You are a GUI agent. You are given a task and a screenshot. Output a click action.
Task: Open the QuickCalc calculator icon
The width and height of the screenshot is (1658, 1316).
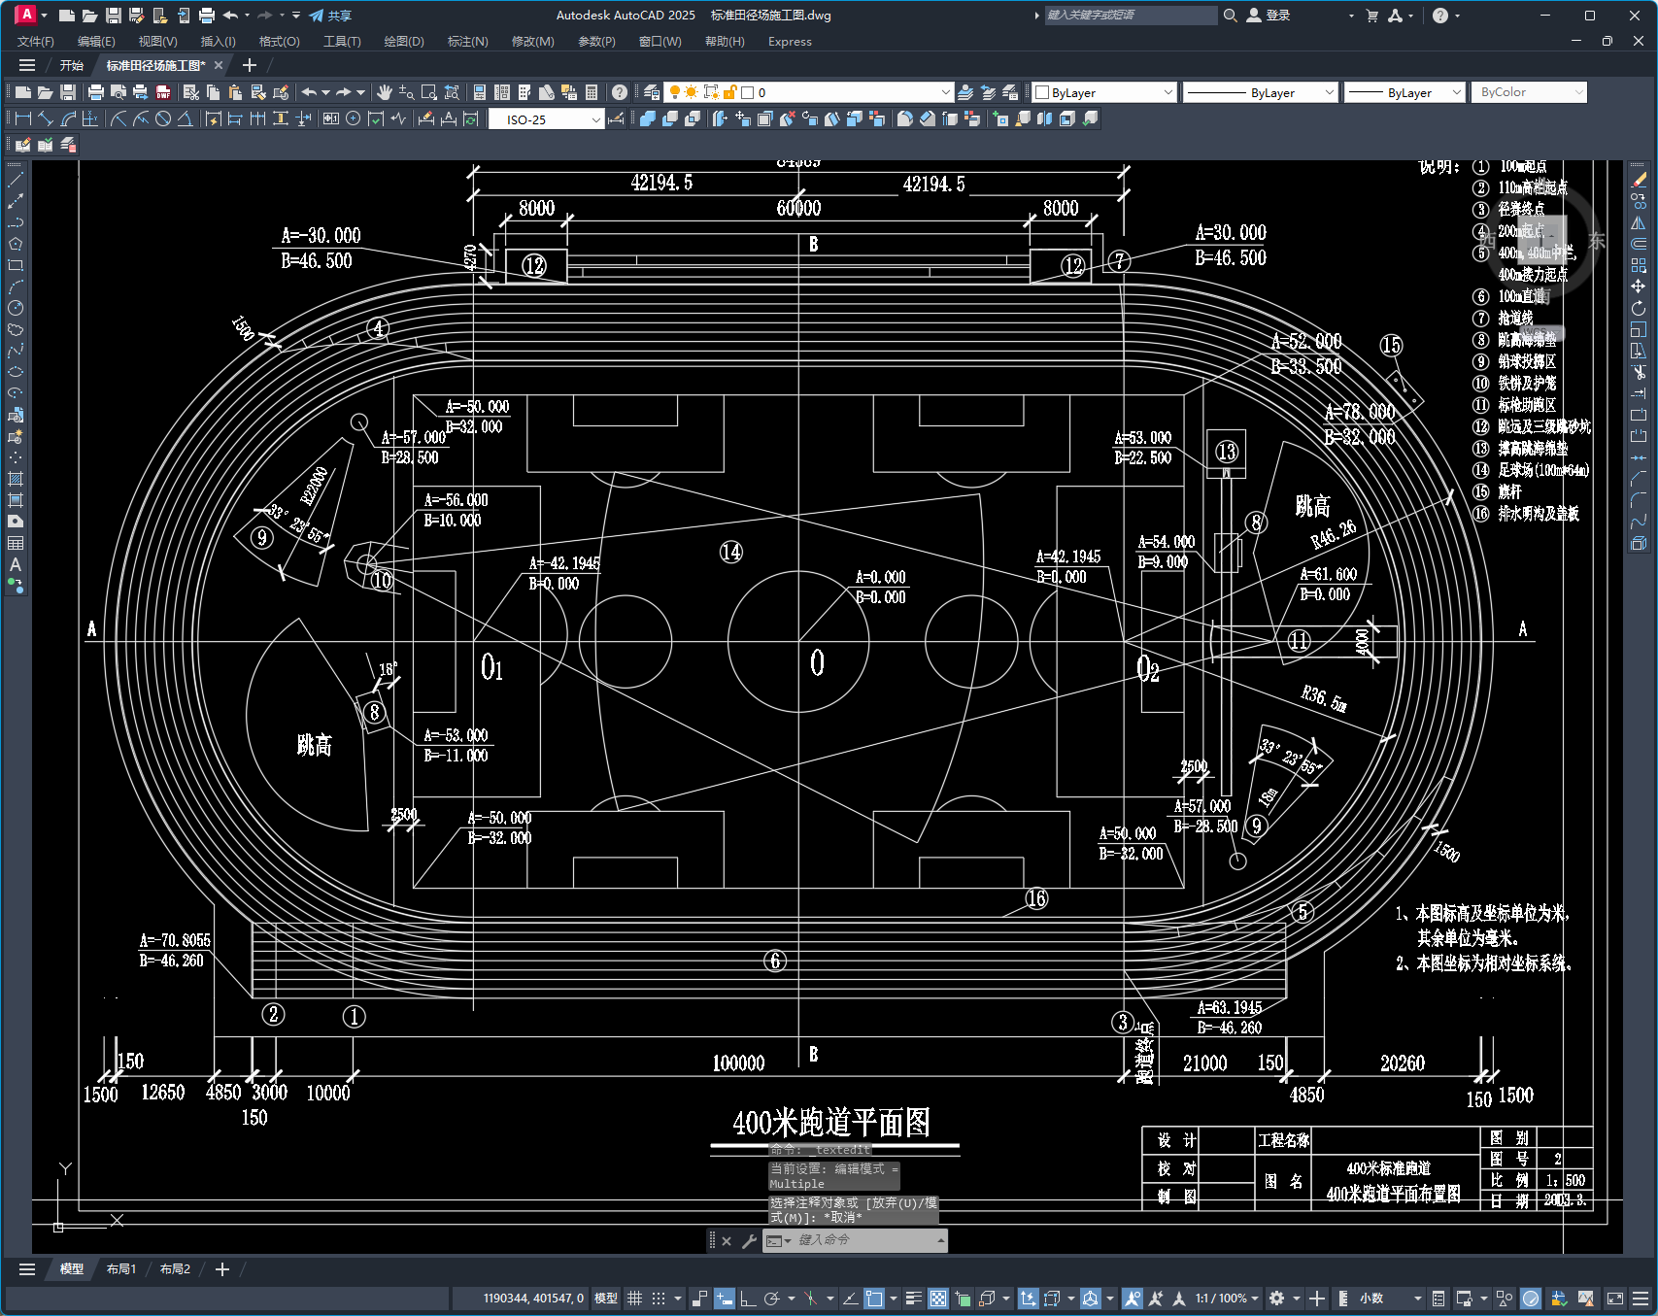coord(592,92)
